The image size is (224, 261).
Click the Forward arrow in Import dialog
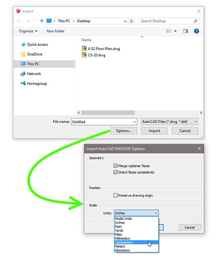[x=28, y=21]
